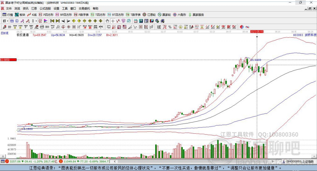Click the chart scroll-up triangle button
Viewport: 317px width, 171px height.
pyautogui.click(x=3, y=156)
